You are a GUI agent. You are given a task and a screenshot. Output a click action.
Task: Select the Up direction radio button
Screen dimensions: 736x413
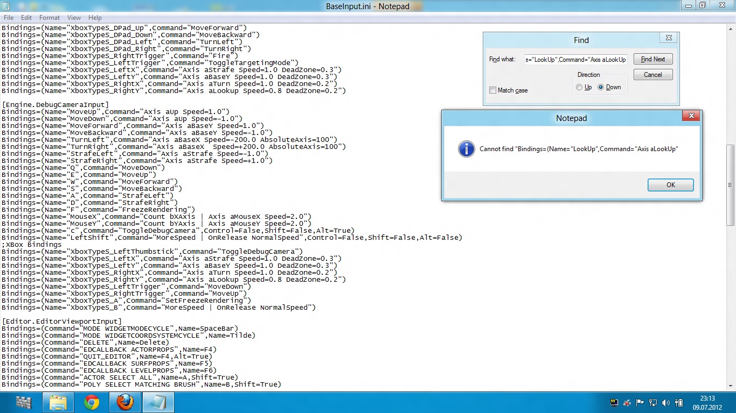[579, 87]
